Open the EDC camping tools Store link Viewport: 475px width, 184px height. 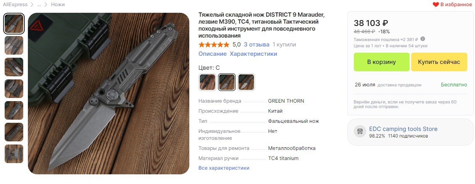403,129
